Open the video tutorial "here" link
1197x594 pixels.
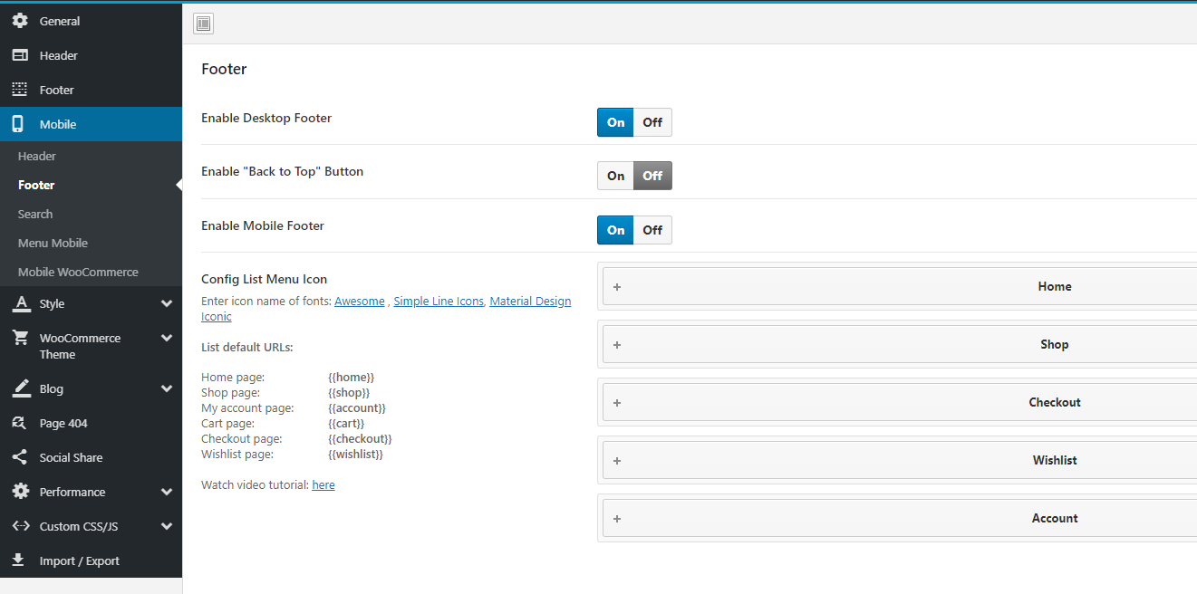tap(323, 485)
